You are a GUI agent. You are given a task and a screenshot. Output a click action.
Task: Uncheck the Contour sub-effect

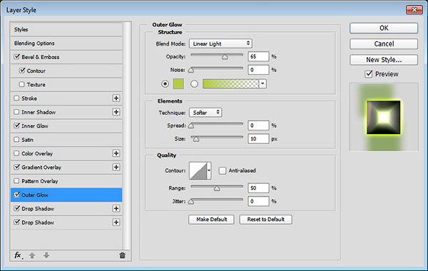pyautogui.click(x=22, y=71)
